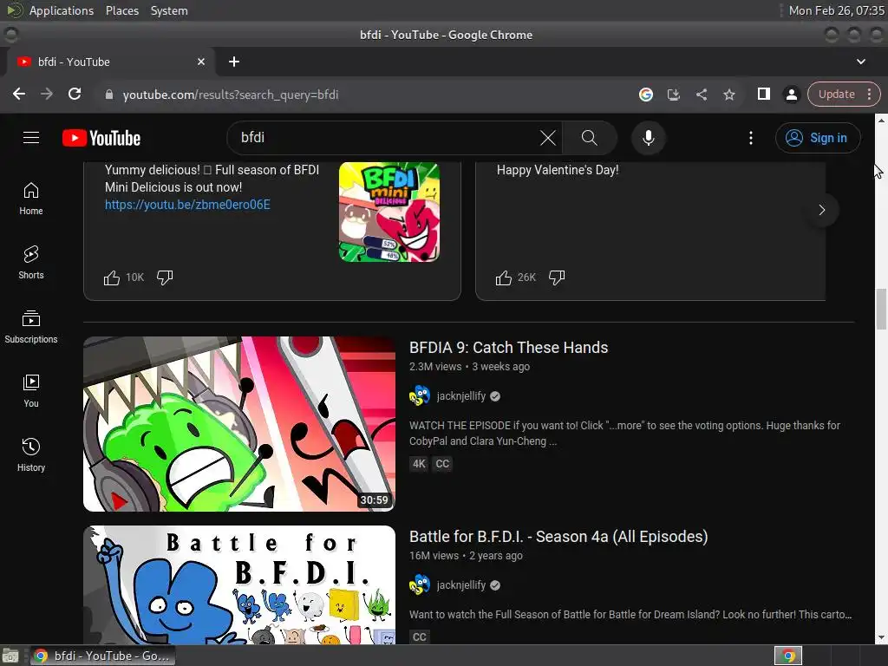
Task: Go to Home in the sidebar
Action: pos(31,199)
